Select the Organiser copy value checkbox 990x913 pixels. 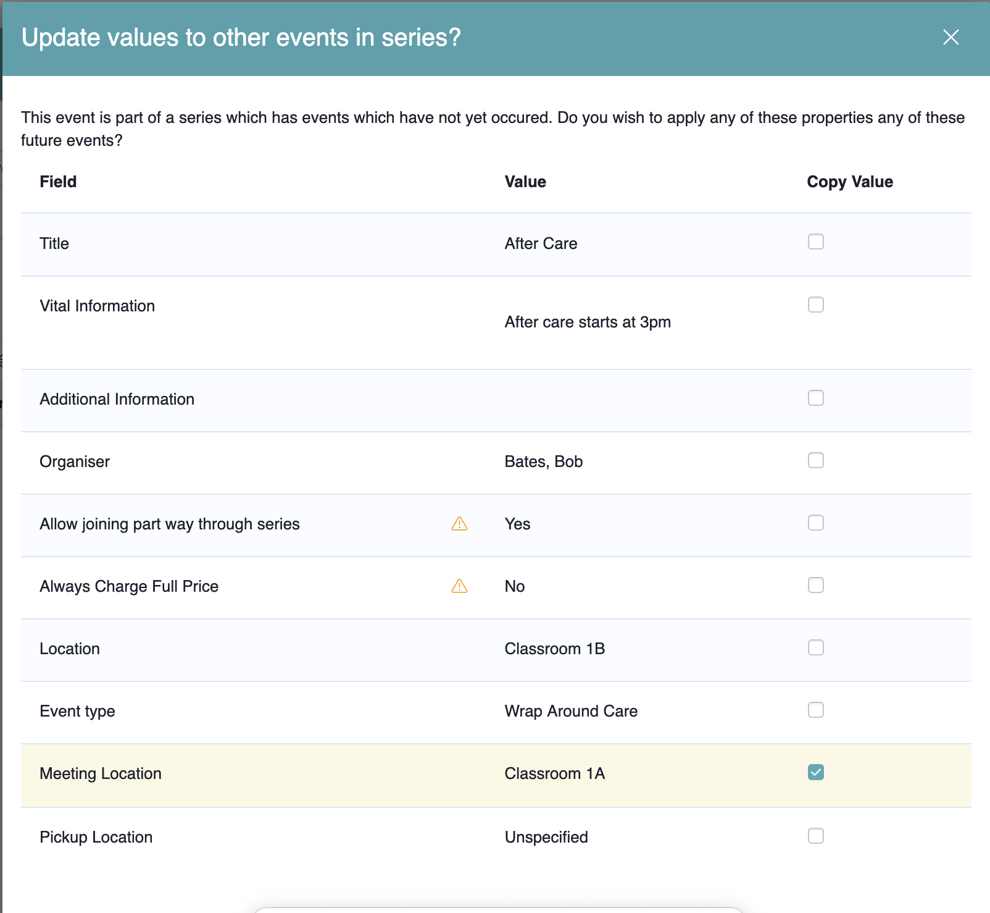815,461
